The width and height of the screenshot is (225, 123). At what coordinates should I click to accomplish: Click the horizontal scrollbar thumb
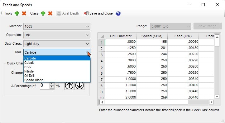(x=146, y=102)
